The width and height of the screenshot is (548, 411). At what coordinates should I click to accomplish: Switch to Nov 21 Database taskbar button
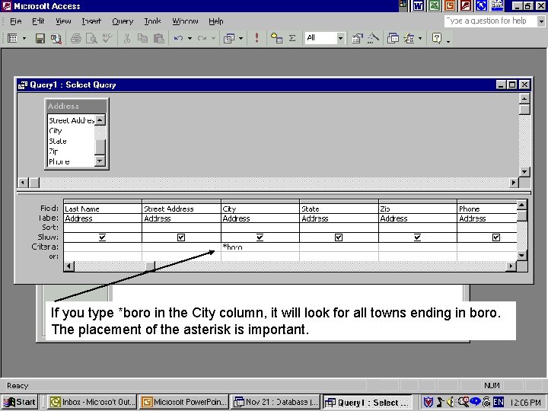[x=276, y=402]
